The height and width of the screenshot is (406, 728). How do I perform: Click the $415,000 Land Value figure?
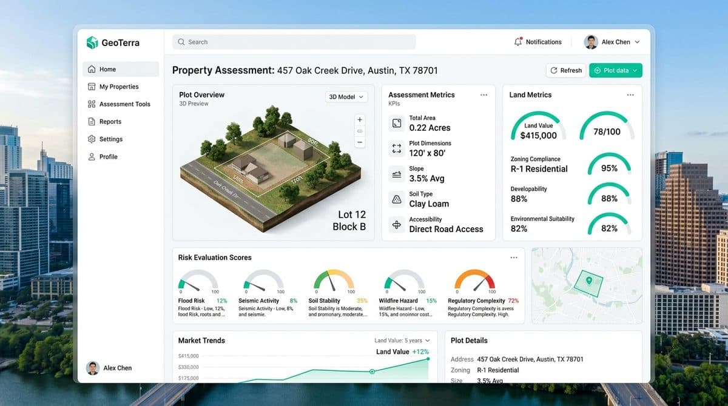(539, 136)
